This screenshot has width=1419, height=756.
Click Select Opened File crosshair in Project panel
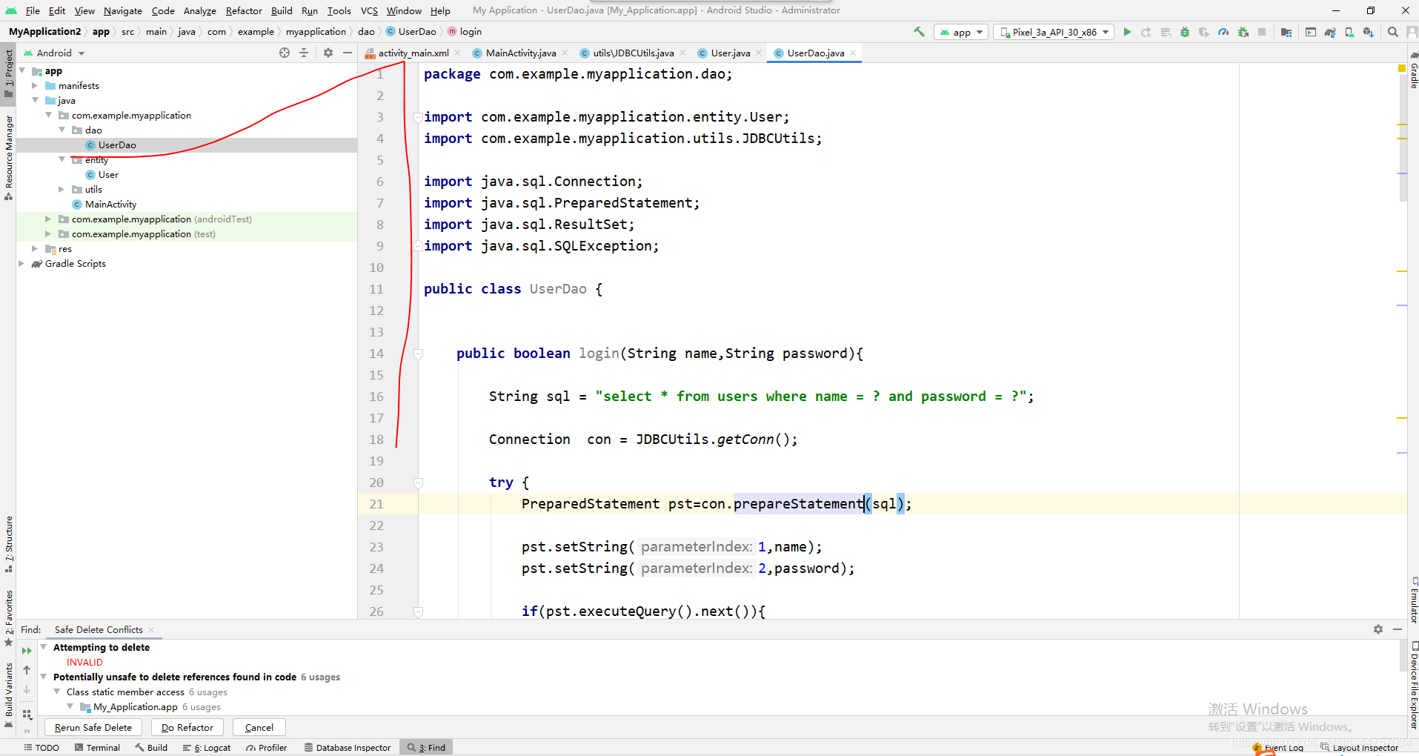[x=285, y=53]
